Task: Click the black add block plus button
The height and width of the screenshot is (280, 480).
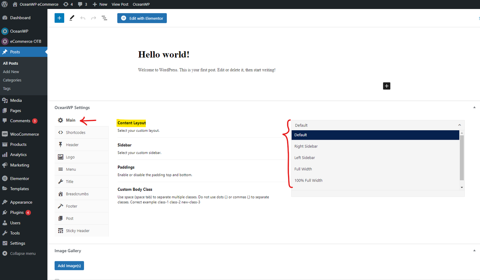Action: (x=387, y=86)
